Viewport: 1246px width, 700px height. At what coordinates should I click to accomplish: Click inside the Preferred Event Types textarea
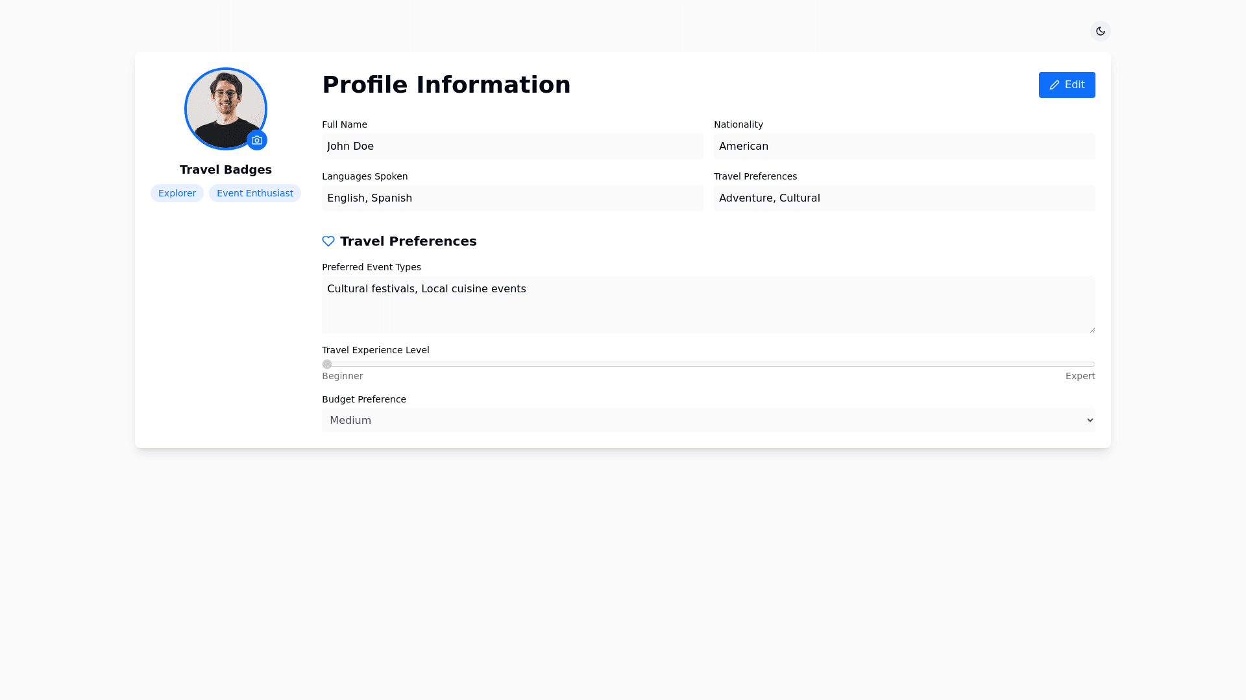pos(707,305)
